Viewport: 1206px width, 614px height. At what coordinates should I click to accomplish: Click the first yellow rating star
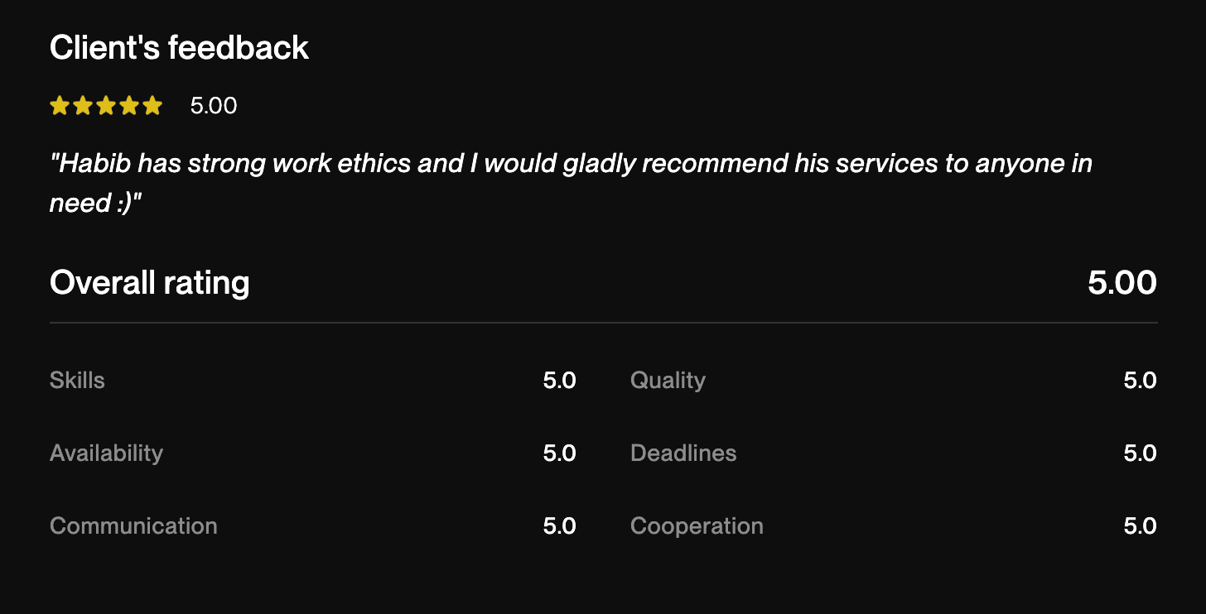(60, 106)
